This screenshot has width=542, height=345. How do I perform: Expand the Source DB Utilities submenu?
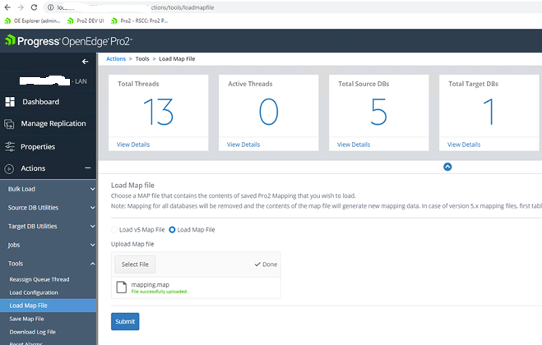93,208
